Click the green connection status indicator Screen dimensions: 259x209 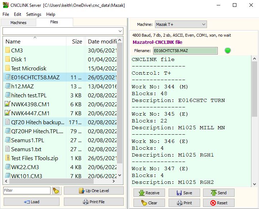click(x=227, y=51)
